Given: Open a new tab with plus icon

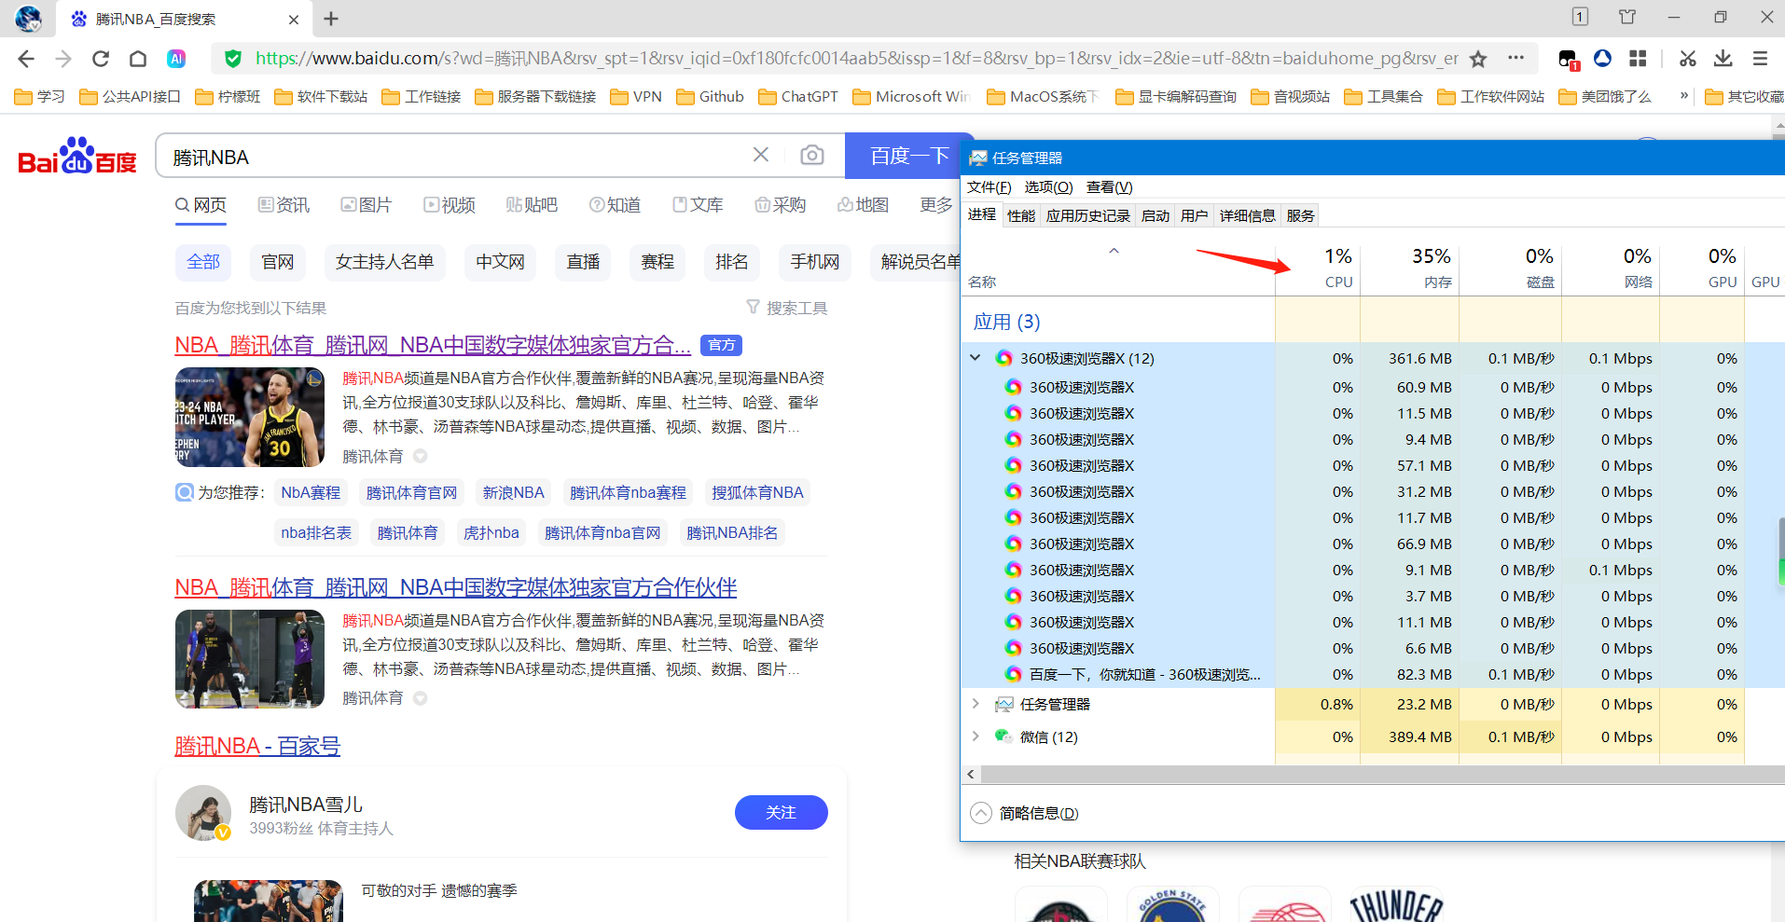Looking at the screenshot, I should (x=331, y=19).
